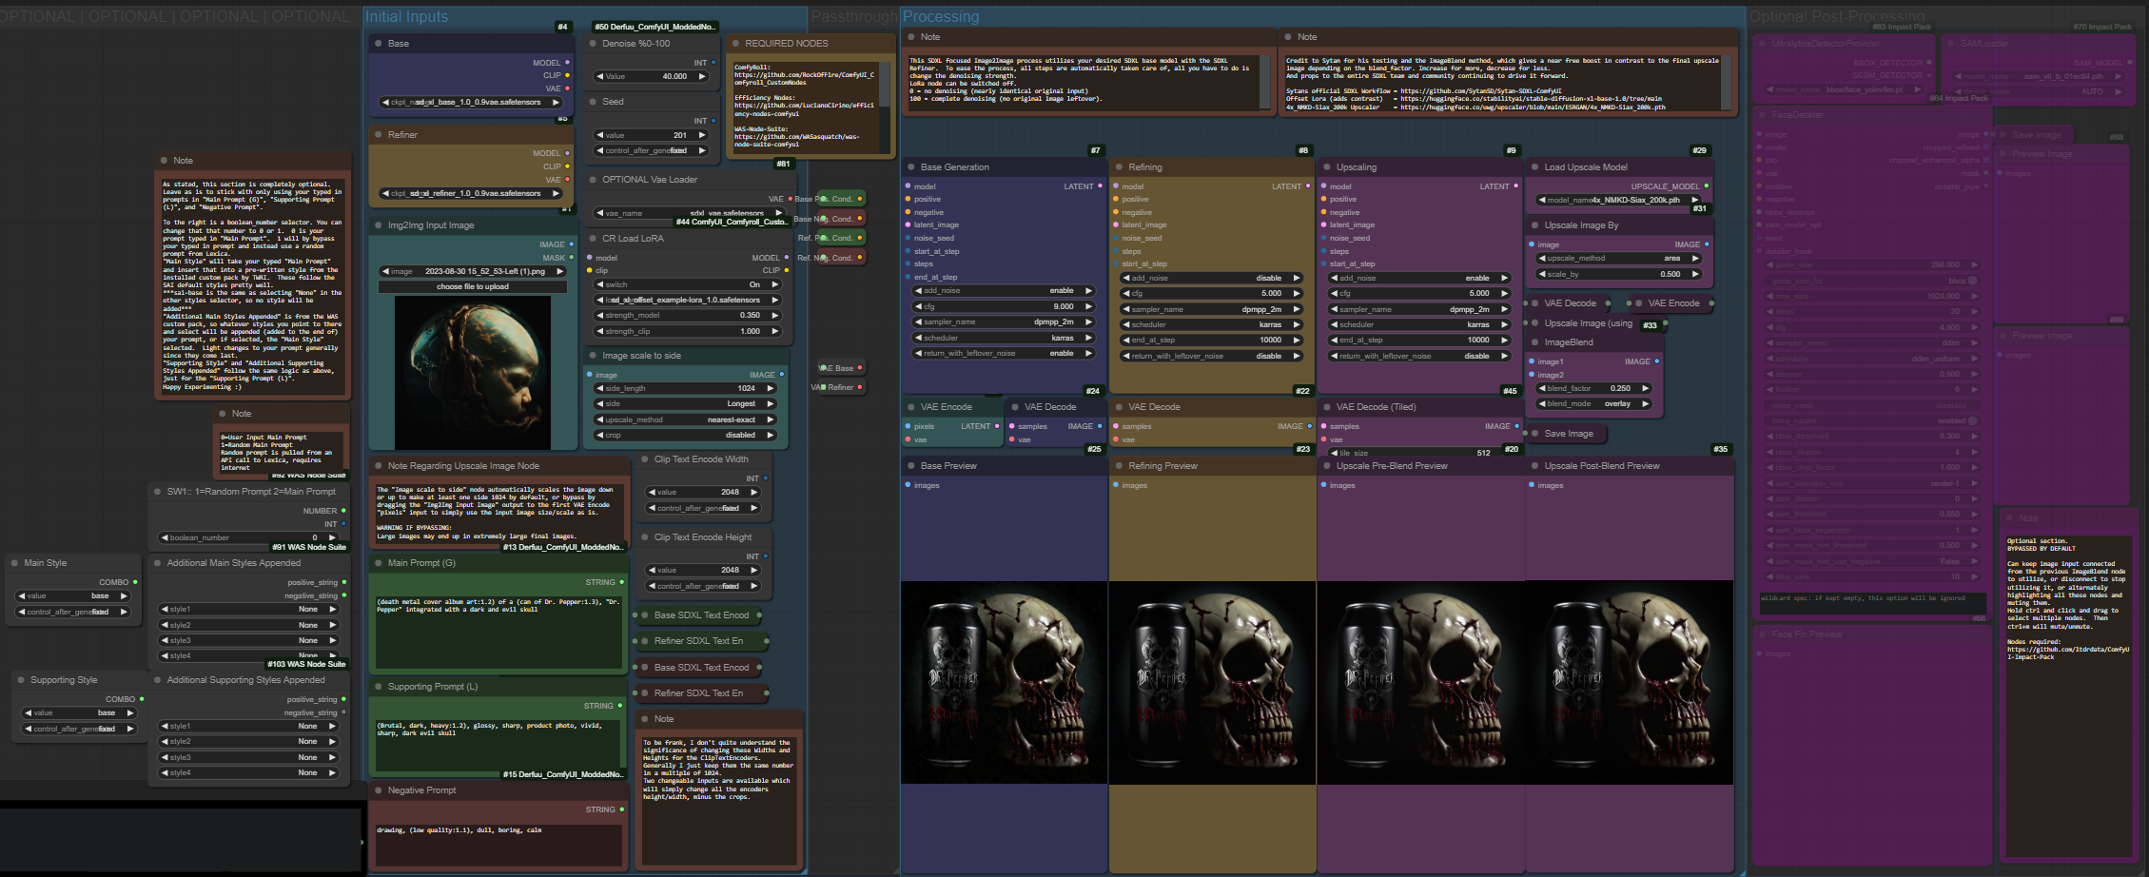Click scale_by 0.500 value widget
Screen dimensions: 2149x877
pos(1618,274)
